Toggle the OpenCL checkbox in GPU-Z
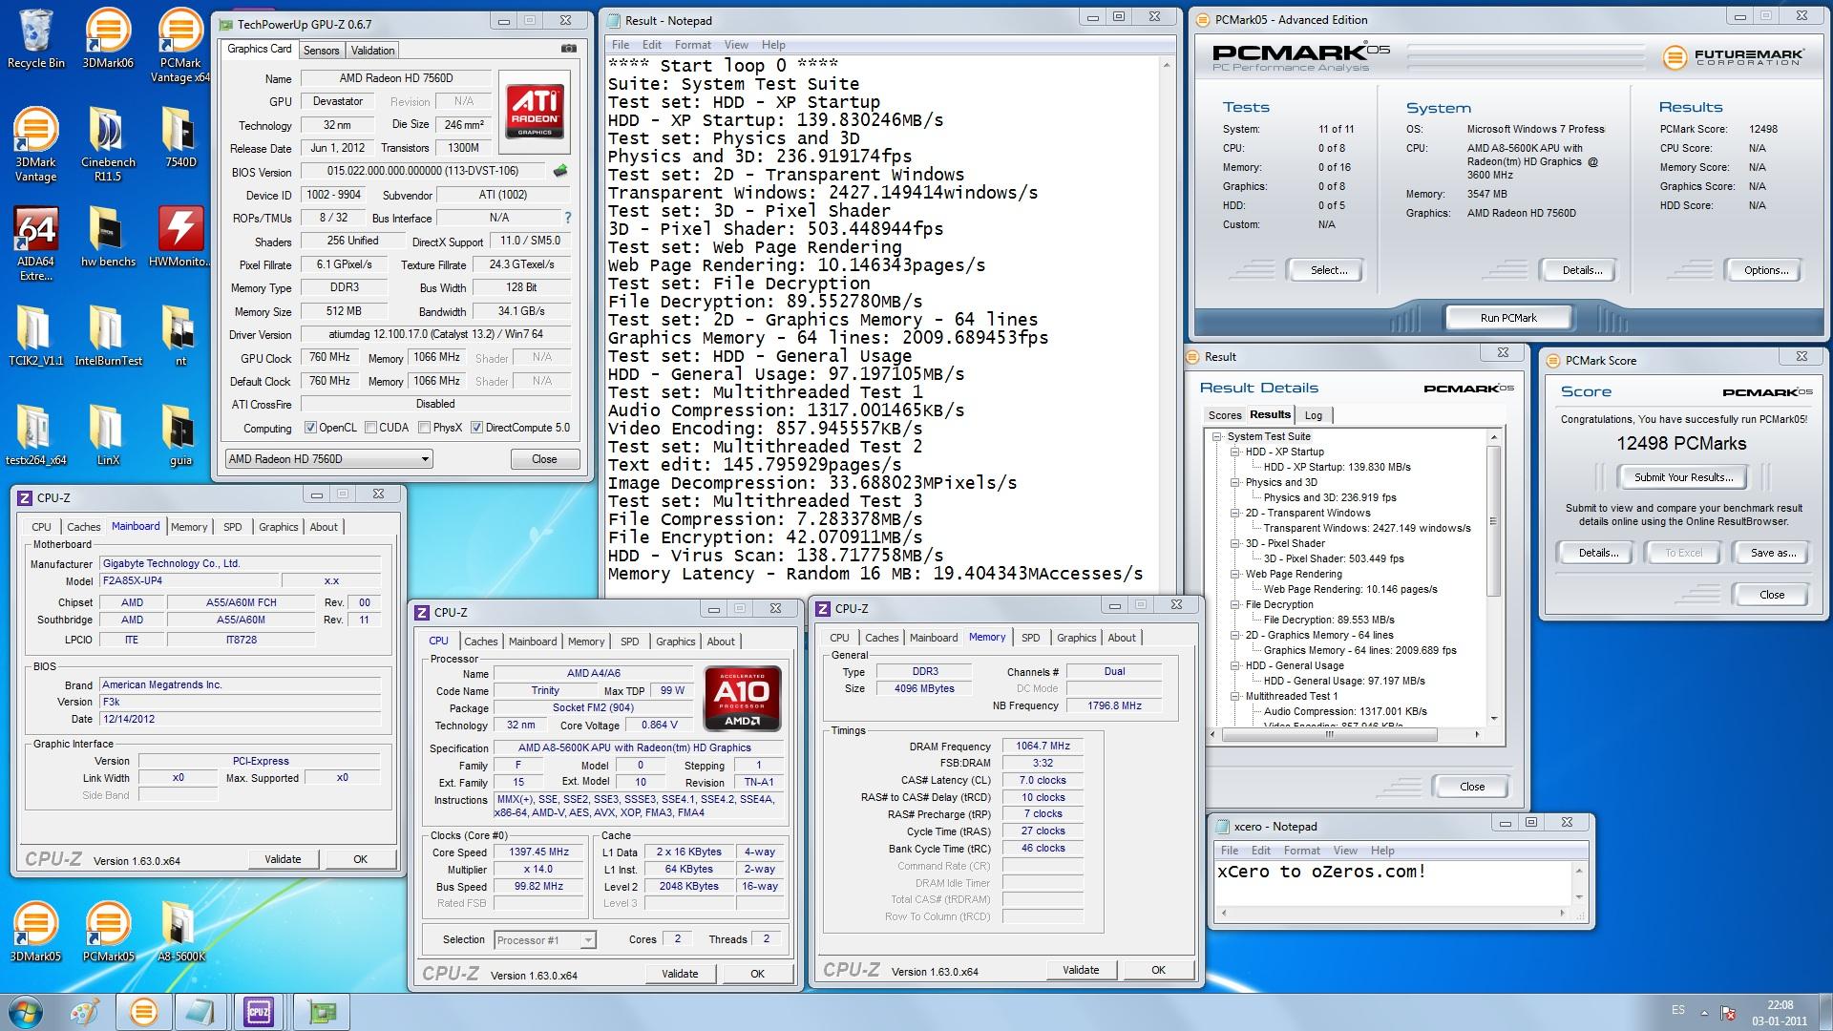Image resolution: width=1833 pixels, height=1031 pixels. tap(310, 428)
